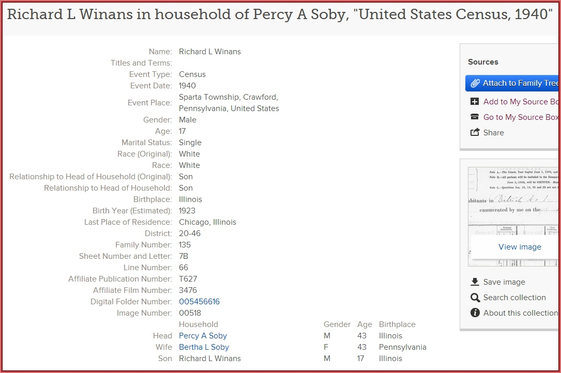The height and width of the screenshot is (373, 561).
Task: Open digital folder number 005456616
Action: 199,302
